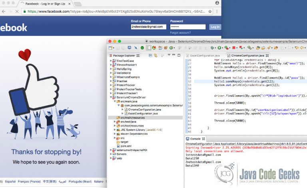The height and width of the screenshot is (188, 307).
Task: Click the New Java Package toolbar icon
Action: (166, 48)
